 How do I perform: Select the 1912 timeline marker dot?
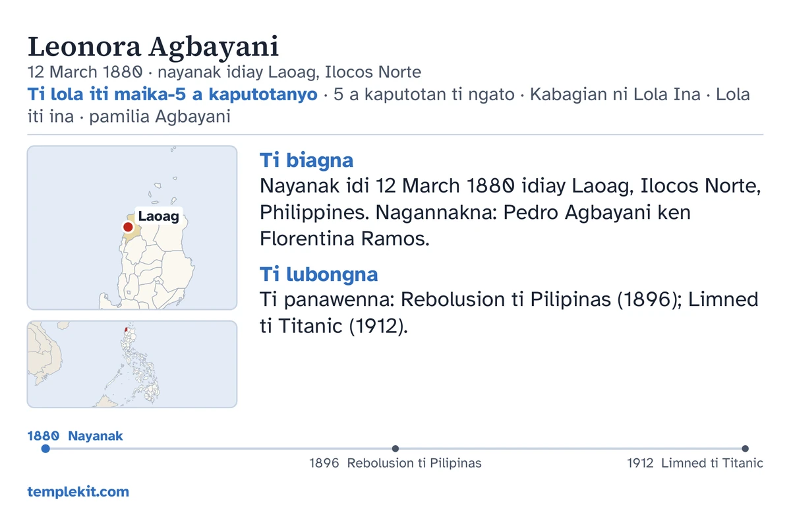746,448
